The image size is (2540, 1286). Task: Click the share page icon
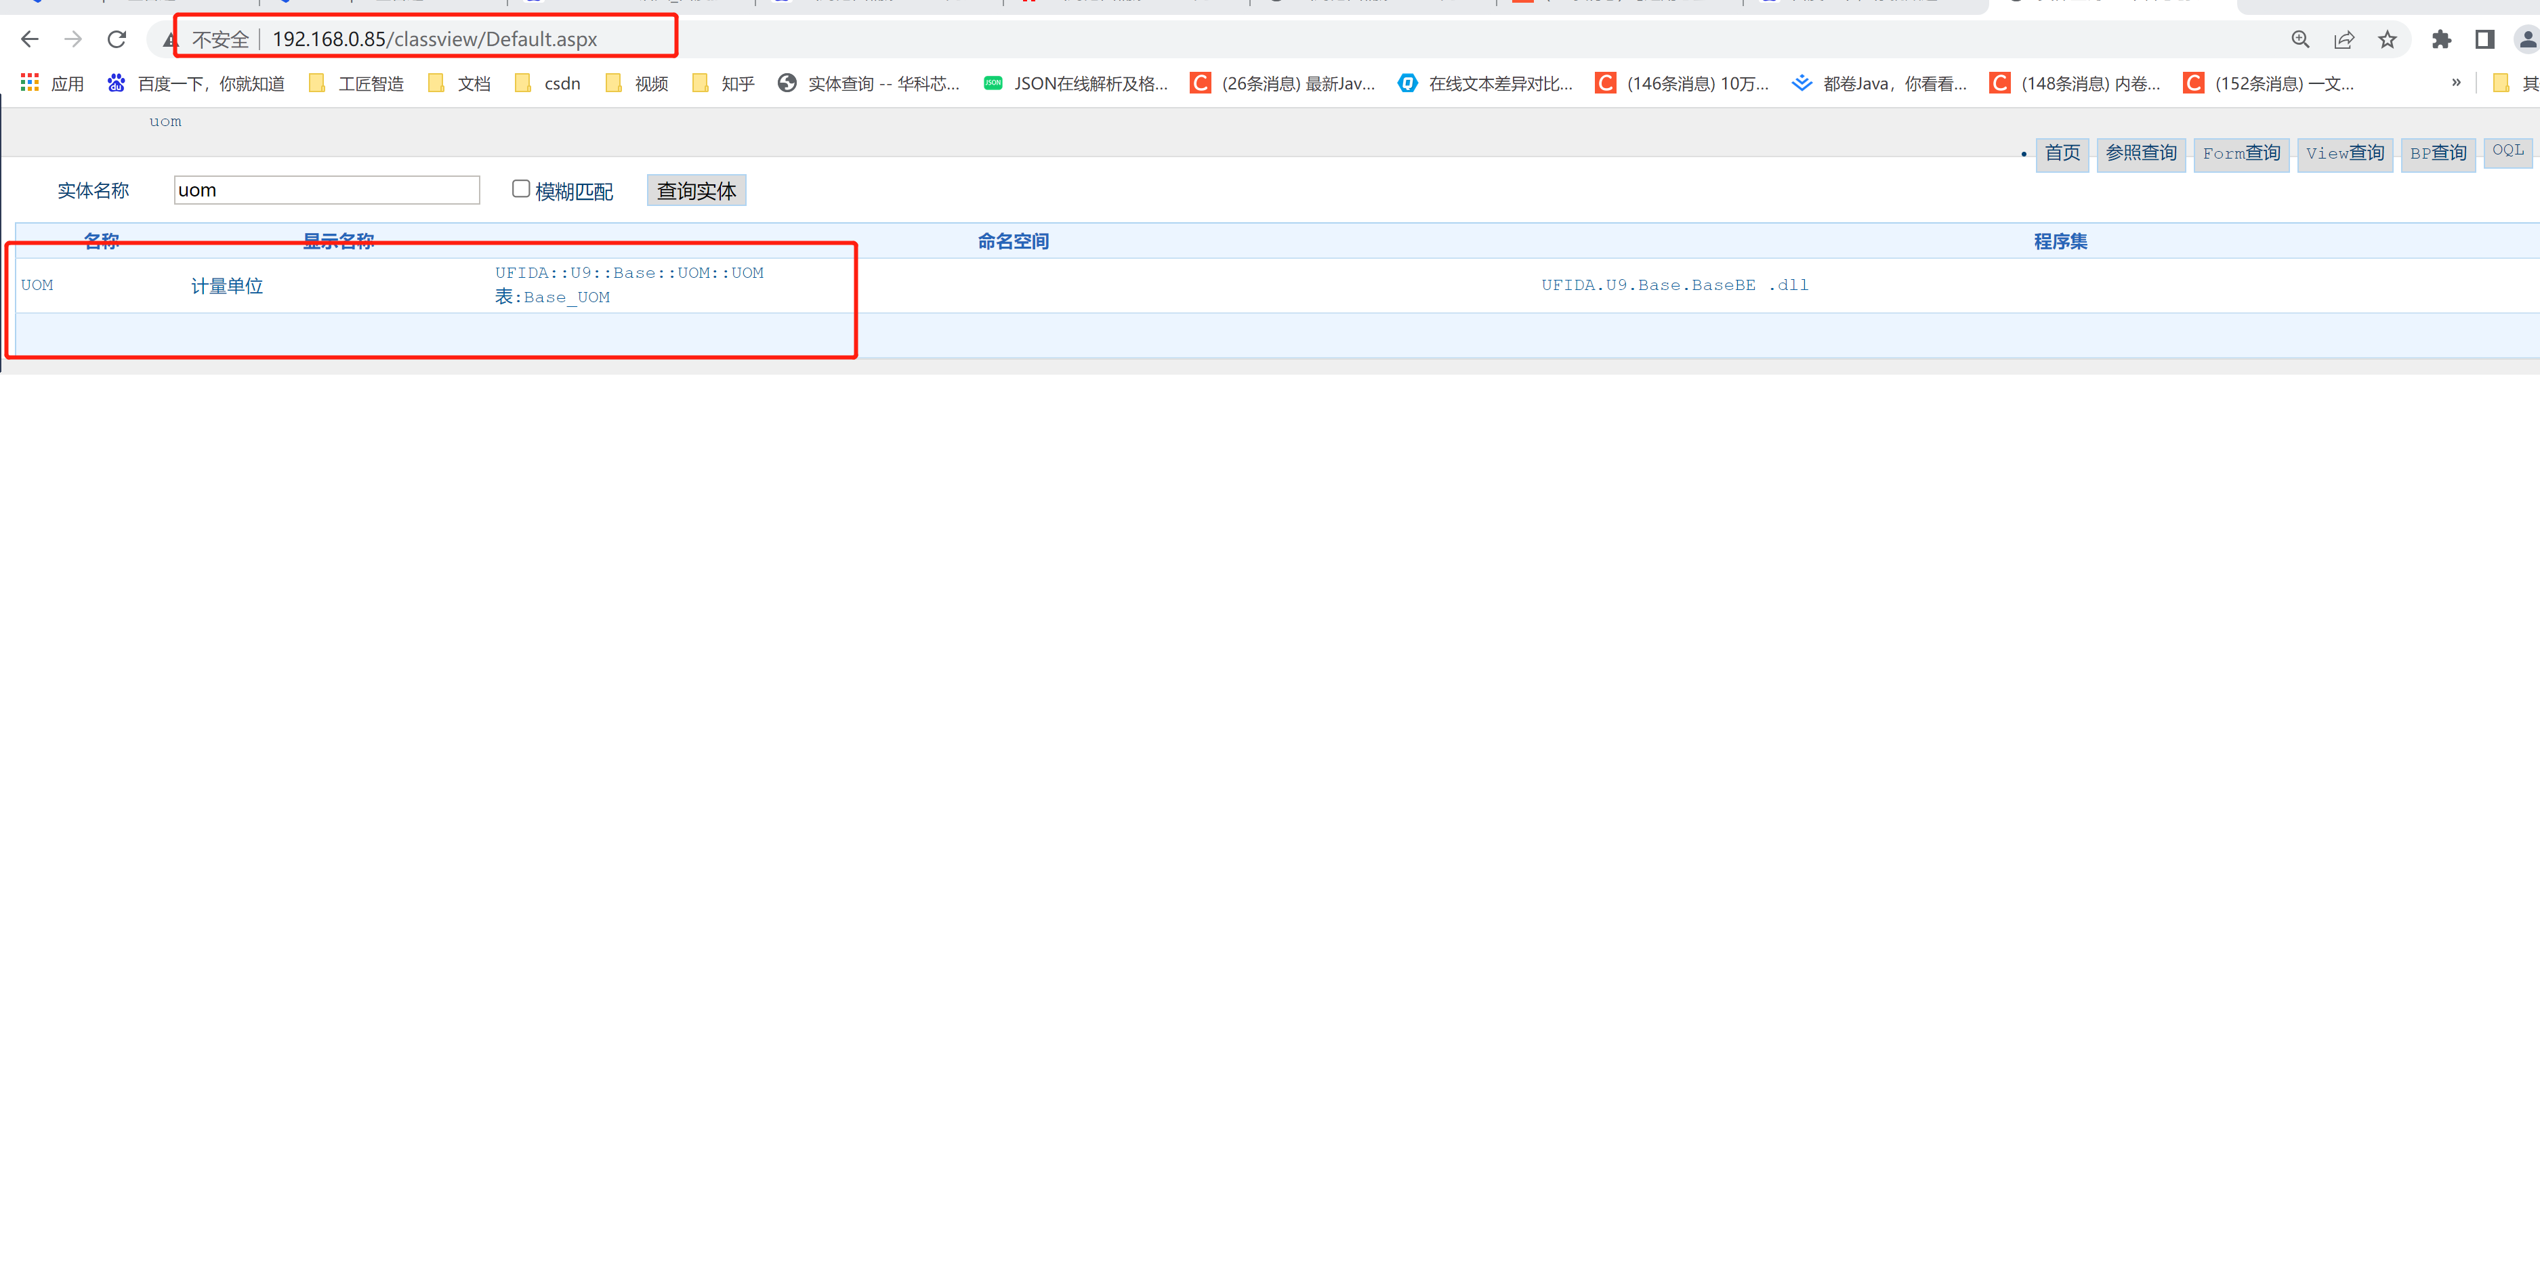(2344, 39)
